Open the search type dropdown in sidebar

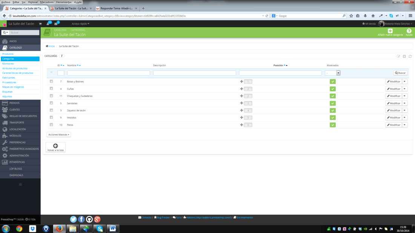tap(5, 32)
